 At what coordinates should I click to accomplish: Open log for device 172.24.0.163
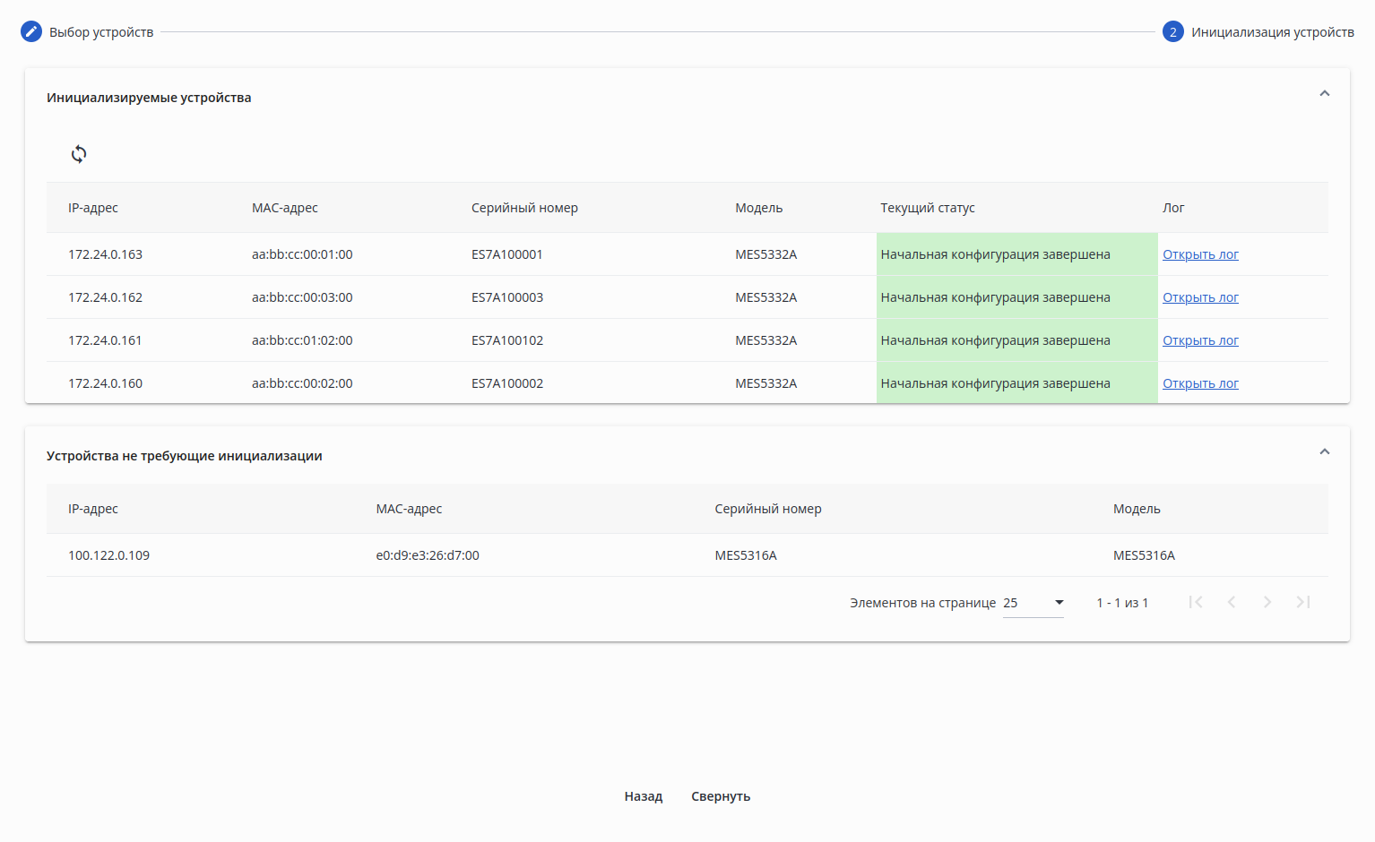(1200, 254)
